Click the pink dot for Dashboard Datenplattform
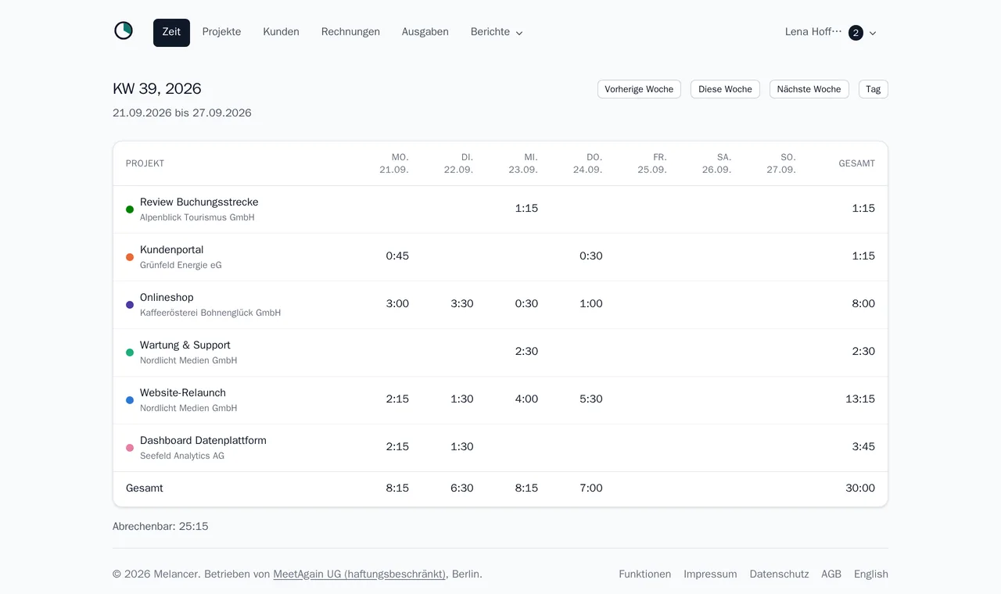 point(130,448)
